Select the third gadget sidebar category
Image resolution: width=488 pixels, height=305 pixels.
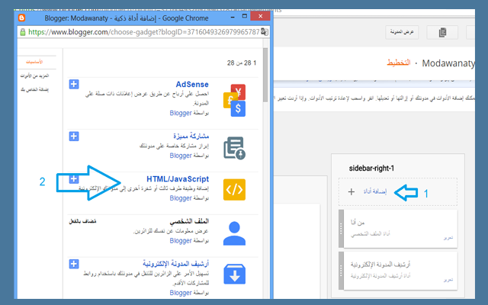pyautogui.click(x=34, y=90)
